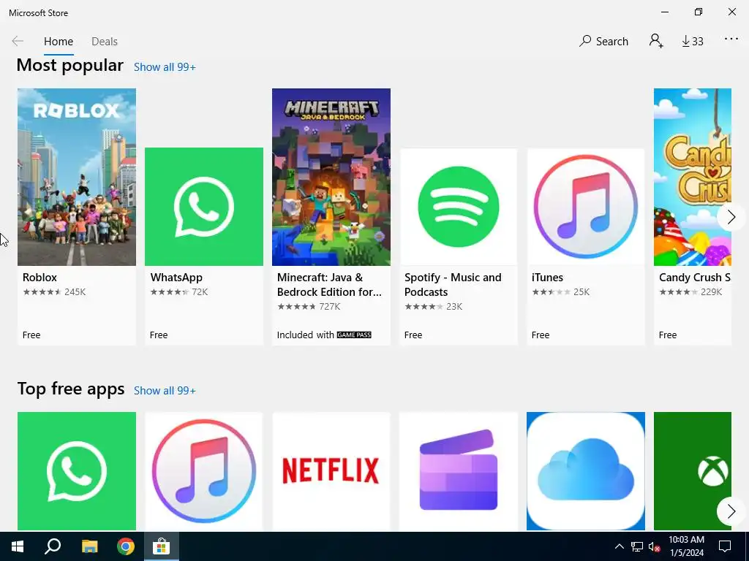Click the Spotify - Music and Podcasts title
This screenshot has height=561, width=749.
point(453,285)
